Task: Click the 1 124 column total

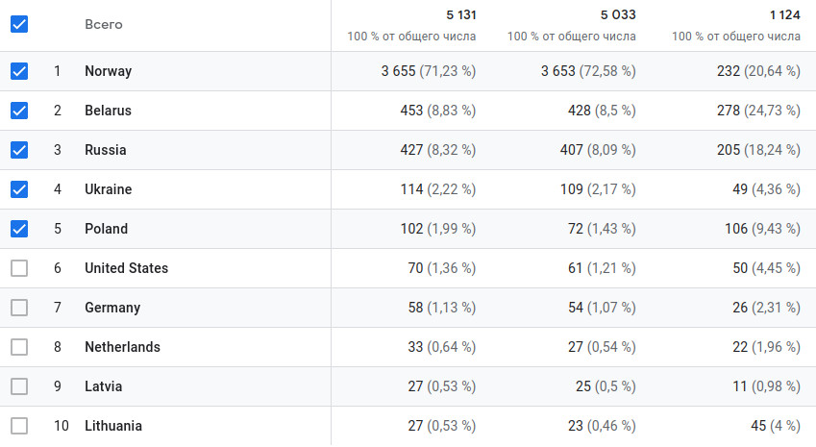Action: coord(784,14)
